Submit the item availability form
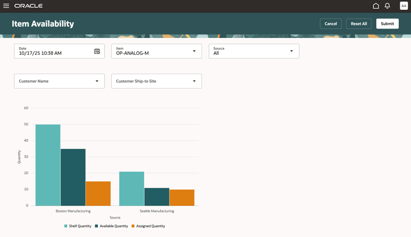 [387, 24]
